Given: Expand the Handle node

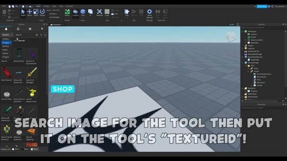Looking at the screenshot, I should [x=251, y=85].
